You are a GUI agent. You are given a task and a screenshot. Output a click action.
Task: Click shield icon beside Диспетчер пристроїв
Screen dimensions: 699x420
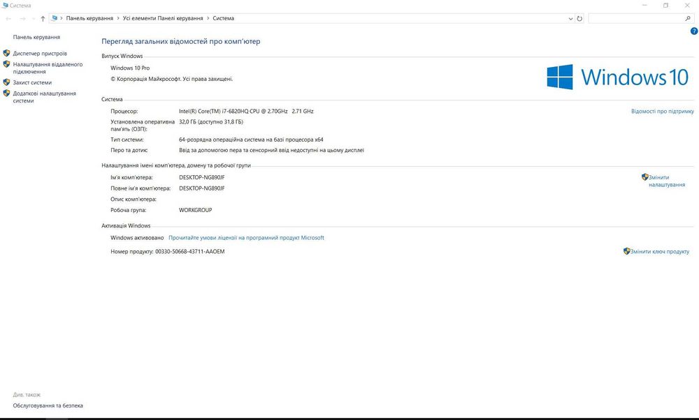pos(6,53)
